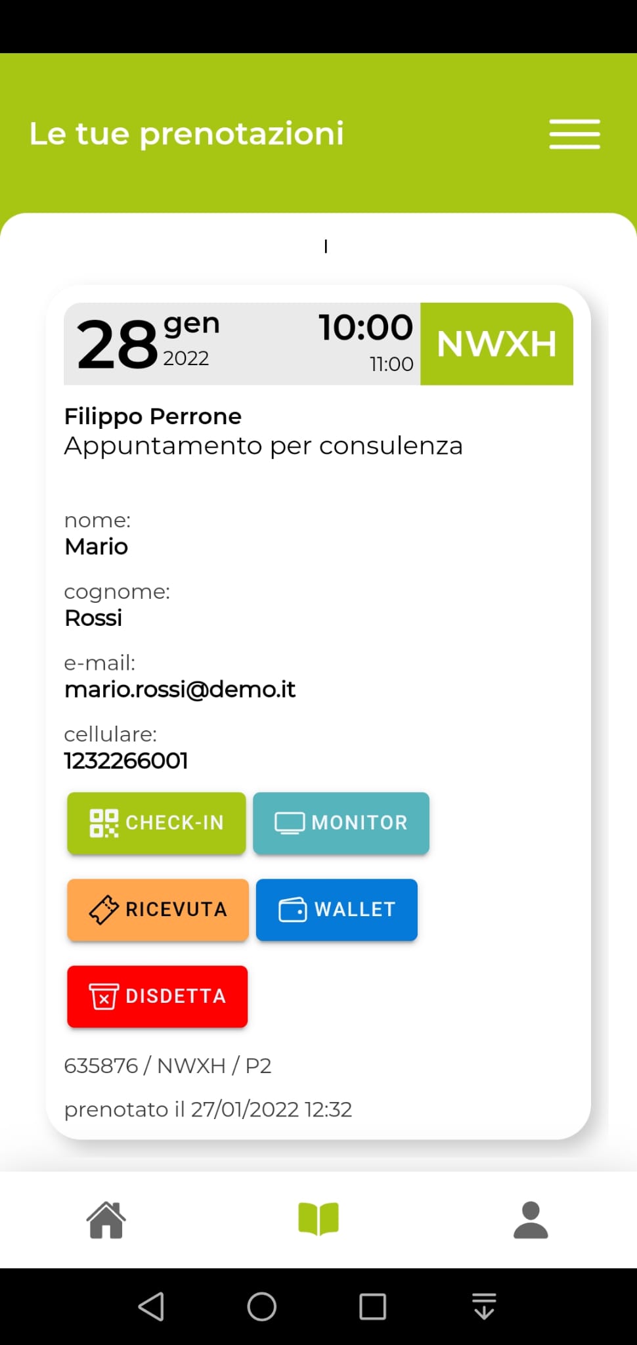Tap the green NWXH code badge

(x=496, y=343)
